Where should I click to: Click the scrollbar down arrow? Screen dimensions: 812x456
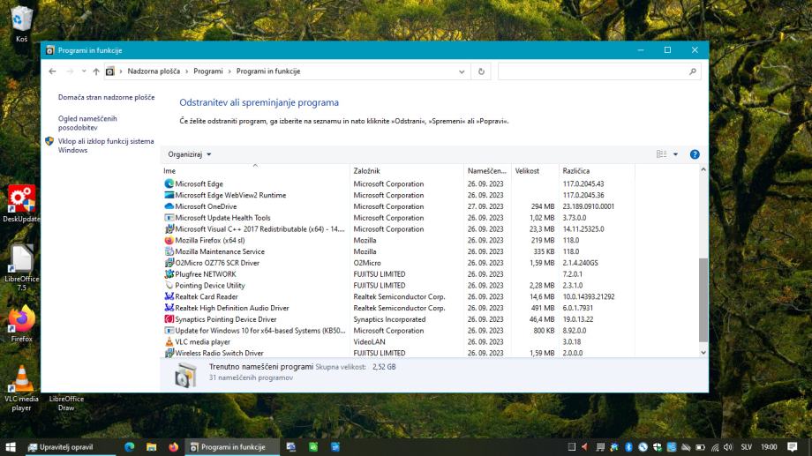(703, 353)
